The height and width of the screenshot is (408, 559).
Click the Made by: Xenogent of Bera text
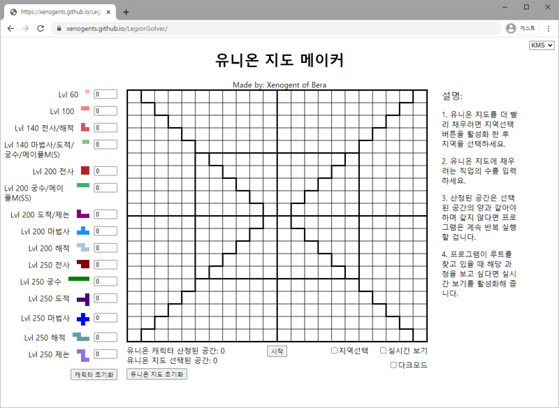pyautogui.click(x=279, y=85)
